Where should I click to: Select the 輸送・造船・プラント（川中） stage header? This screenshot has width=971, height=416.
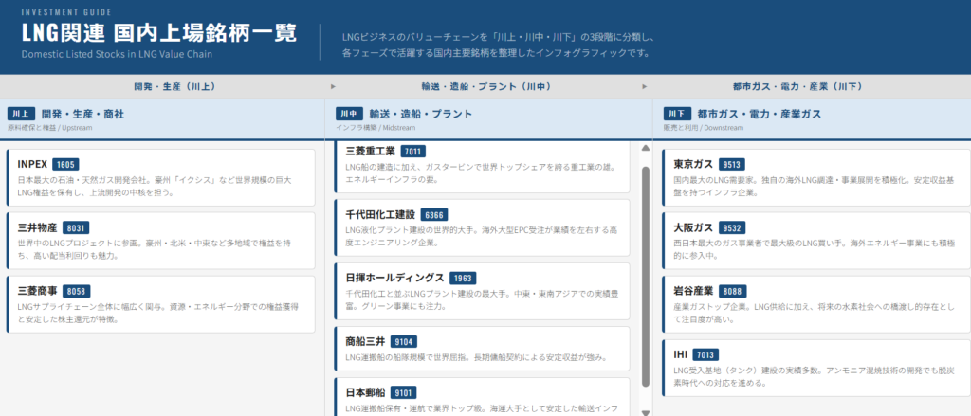[485, 86]
